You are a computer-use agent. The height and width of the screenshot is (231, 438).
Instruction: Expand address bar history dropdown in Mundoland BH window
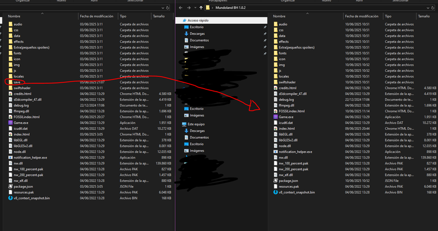coord(429,8)
